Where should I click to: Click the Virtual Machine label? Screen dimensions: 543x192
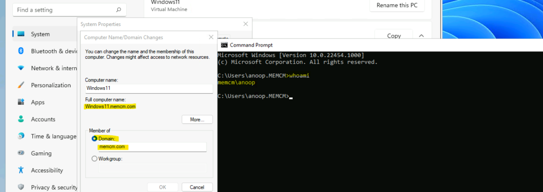click(x=169, y=10)
